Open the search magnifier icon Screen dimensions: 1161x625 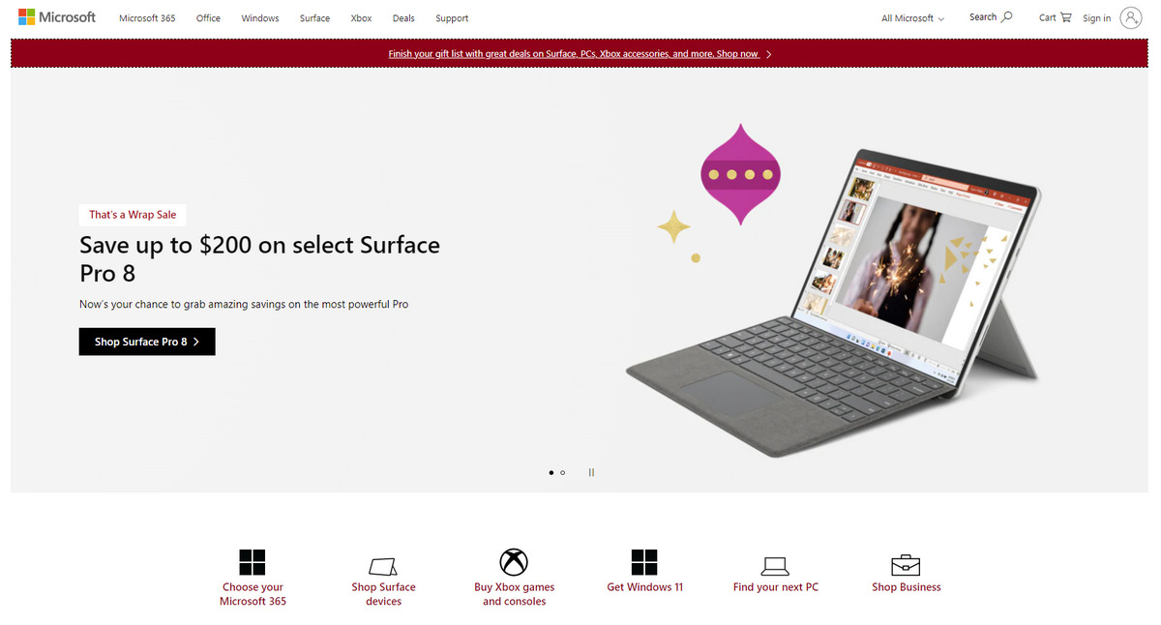click(1007, 17)
